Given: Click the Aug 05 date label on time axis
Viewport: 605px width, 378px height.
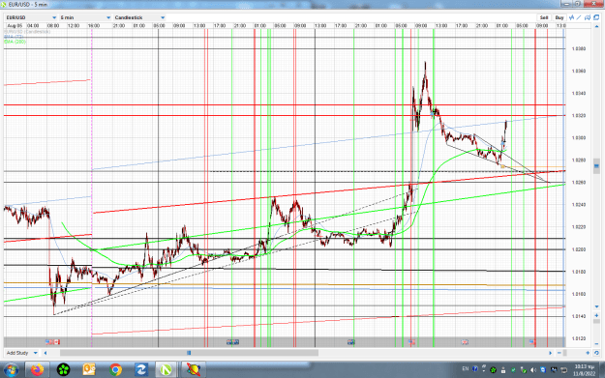Looking at the screenshot, I should [15, 25].
